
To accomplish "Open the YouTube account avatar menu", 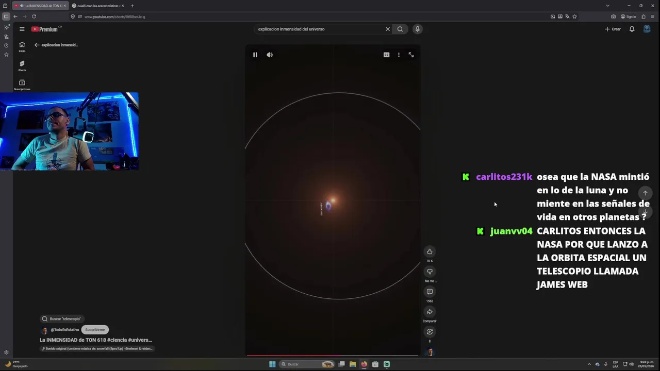I will click(647, 29).
